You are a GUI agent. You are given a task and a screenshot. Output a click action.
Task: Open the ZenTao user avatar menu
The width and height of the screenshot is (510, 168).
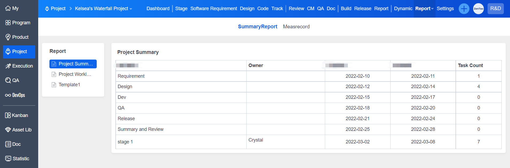(x=478, y=9)
